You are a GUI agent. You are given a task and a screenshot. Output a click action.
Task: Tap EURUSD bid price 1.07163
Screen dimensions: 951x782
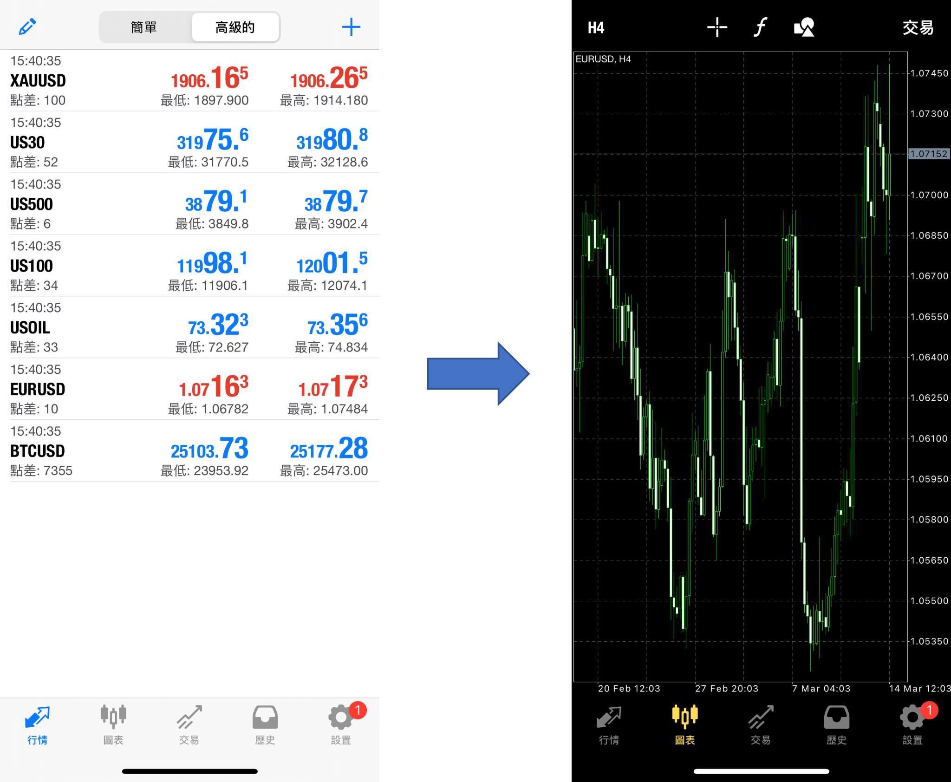coord(214,386)
